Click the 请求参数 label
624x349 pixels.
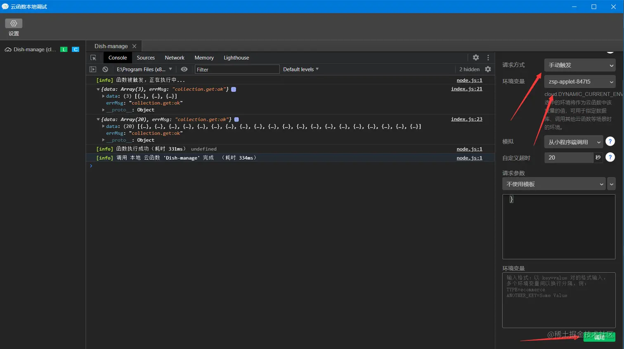[x=513, y=173]
